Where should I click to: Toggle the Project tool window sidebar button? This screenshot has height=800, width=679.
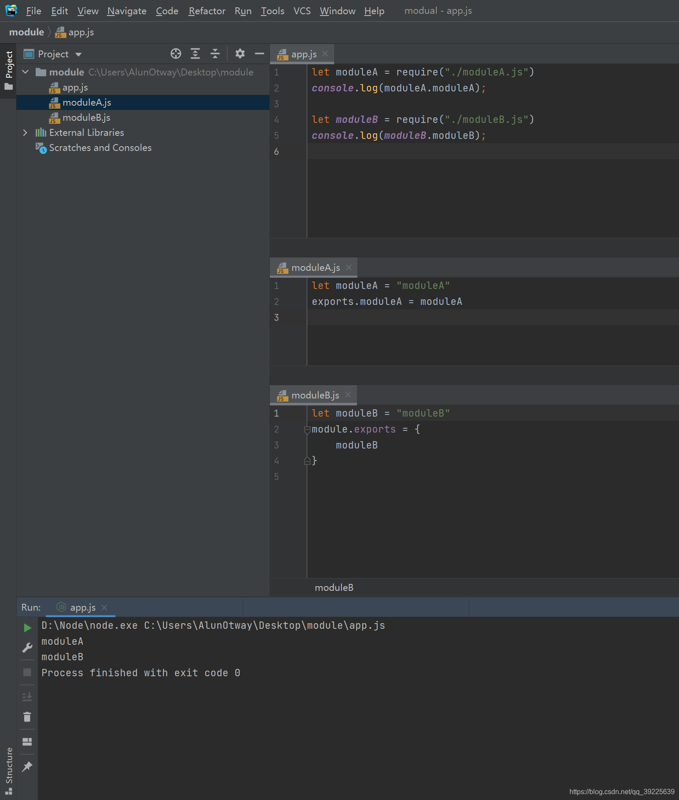[x=9, y=71]
